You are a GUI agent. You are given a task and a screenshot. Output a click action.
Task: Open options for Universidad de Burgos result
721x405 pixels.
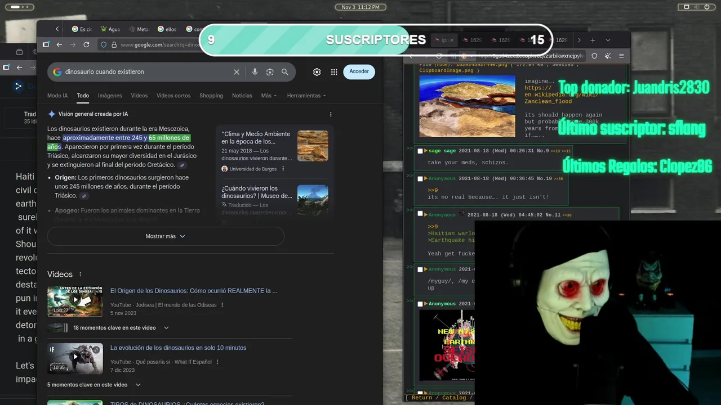tap(283, 169)
